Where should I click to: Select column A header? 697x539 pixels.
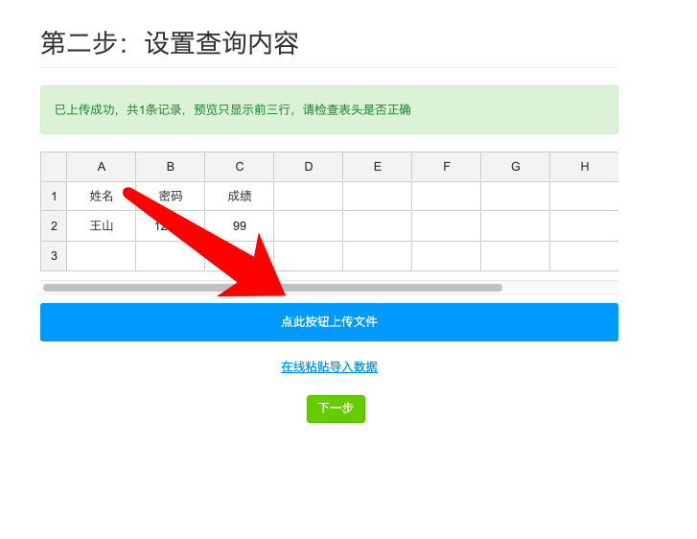[x=102, y=167]
